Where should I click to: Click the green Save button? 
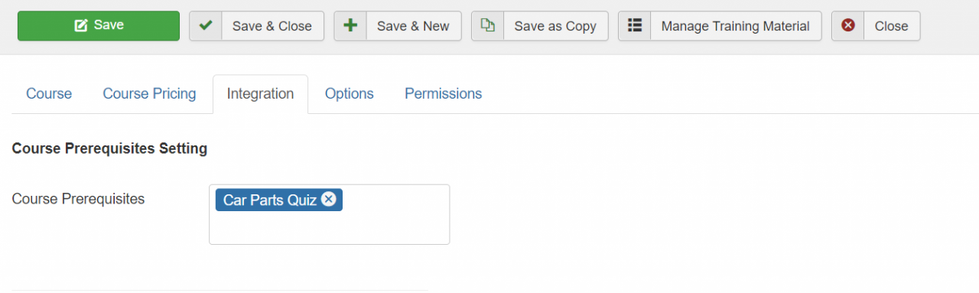99,25
